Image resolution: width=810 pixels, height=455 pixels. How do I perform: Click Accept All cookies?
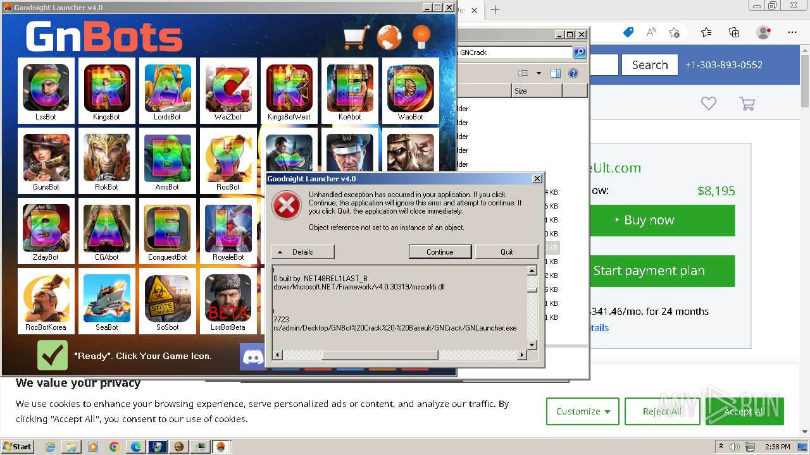(744, 411)
